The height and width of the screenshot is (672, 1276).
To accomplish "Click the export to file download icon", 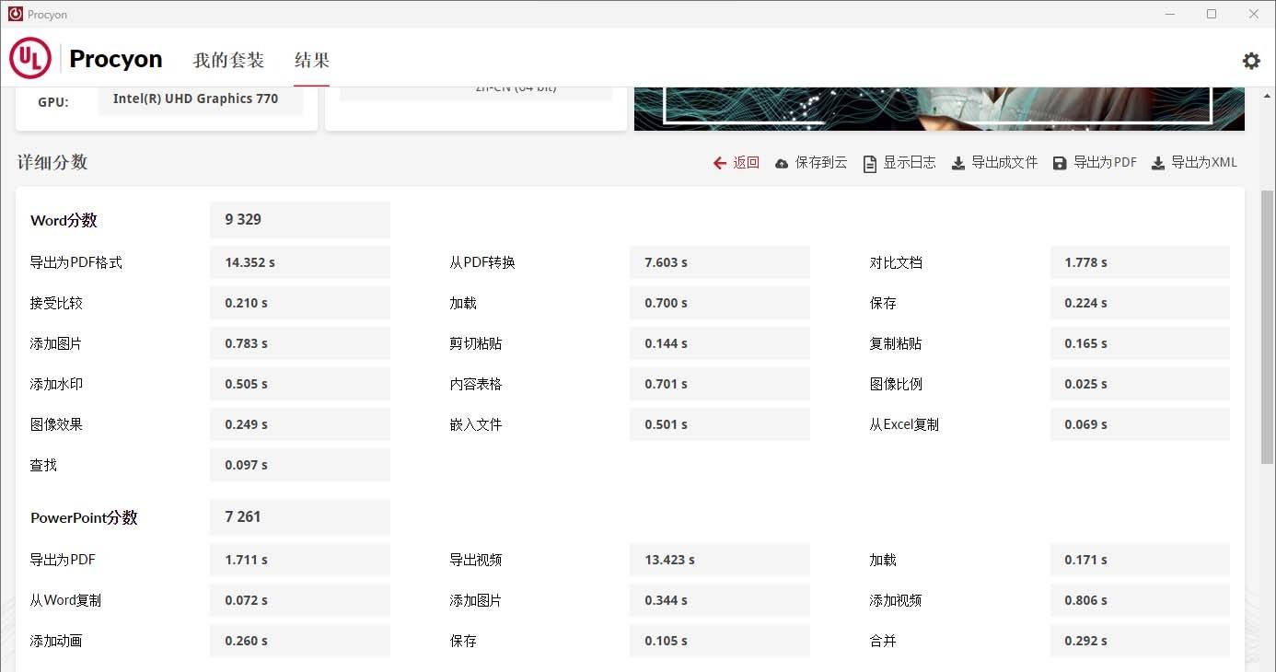I will tap(957, 163).
